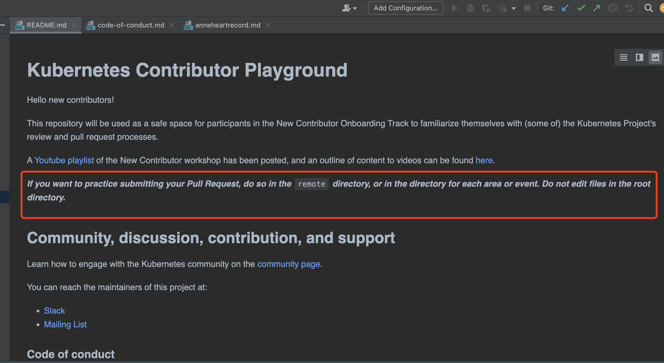
Task: Close the README.md tab
Action: click(x=74, y=25)
